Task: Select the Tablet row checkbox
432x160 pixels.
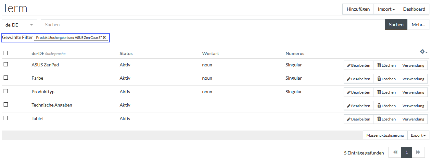Action: [6, 118]
